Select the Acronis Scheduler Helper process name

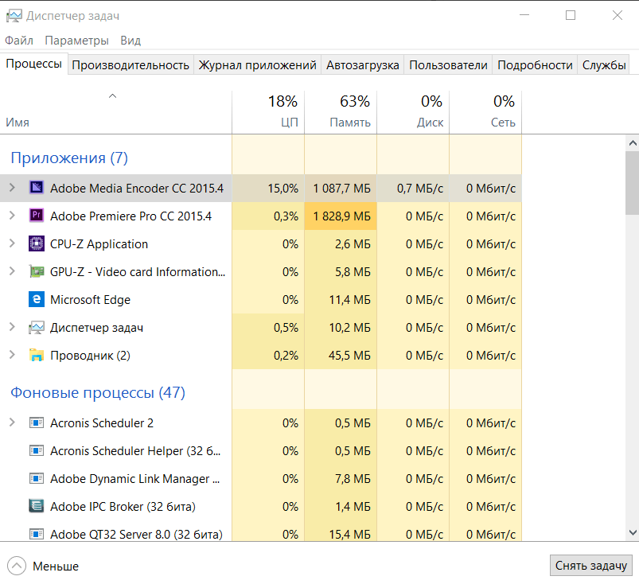(135, 451)
